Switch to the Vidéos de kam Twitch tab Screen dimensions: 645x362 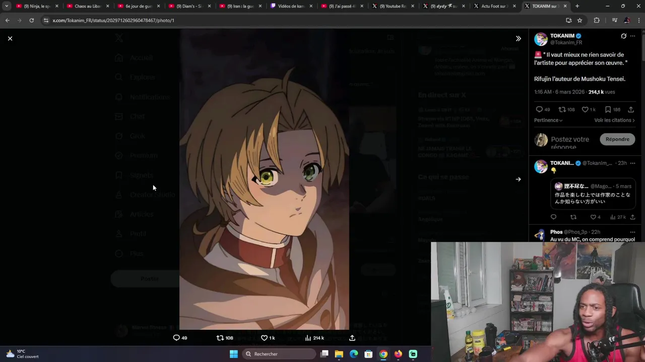pyautogui.click(x=291, y=6)
